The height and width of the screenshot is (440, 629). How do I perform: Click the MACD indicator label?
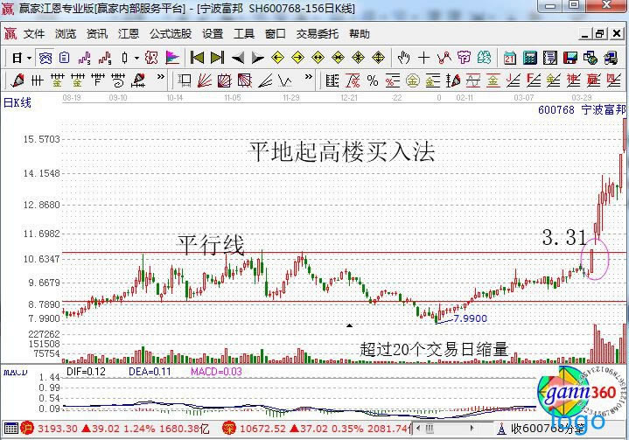[15, 374]
